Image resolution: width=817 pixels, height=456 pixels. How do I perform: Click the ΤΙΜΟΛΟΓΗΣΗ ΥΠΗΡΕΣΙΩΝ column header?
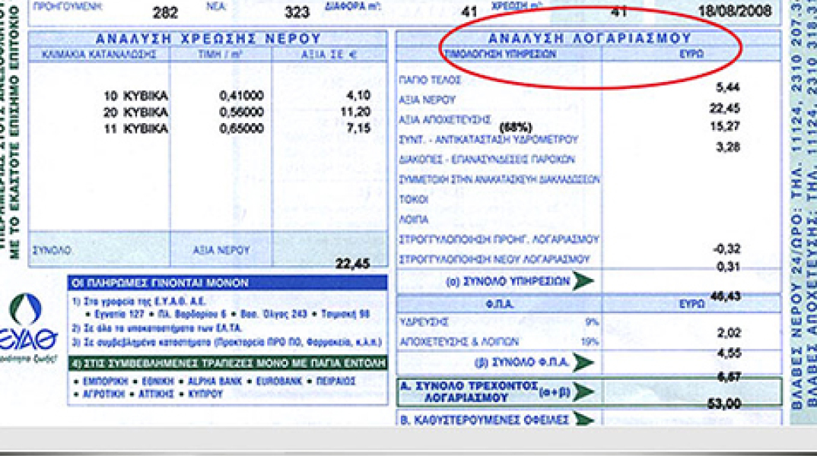click(x=499, y=55)
